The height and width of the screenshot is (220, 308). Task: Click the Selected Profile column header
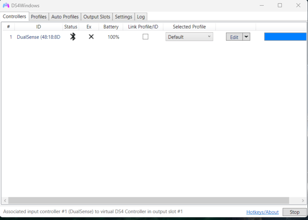(x=189, y=27)
